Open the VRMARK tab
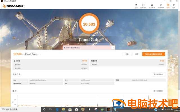 (x=161, y=6)
